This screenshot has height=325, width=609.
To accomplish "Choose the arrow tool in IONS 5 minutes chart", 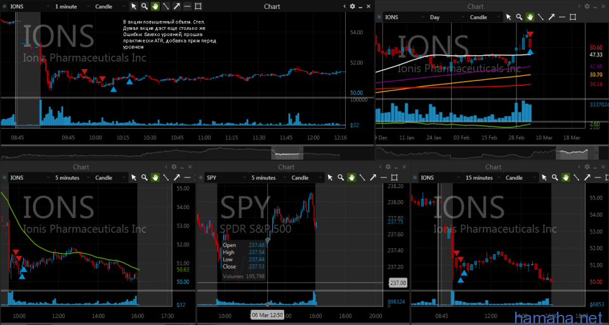I will coord(177,177).
